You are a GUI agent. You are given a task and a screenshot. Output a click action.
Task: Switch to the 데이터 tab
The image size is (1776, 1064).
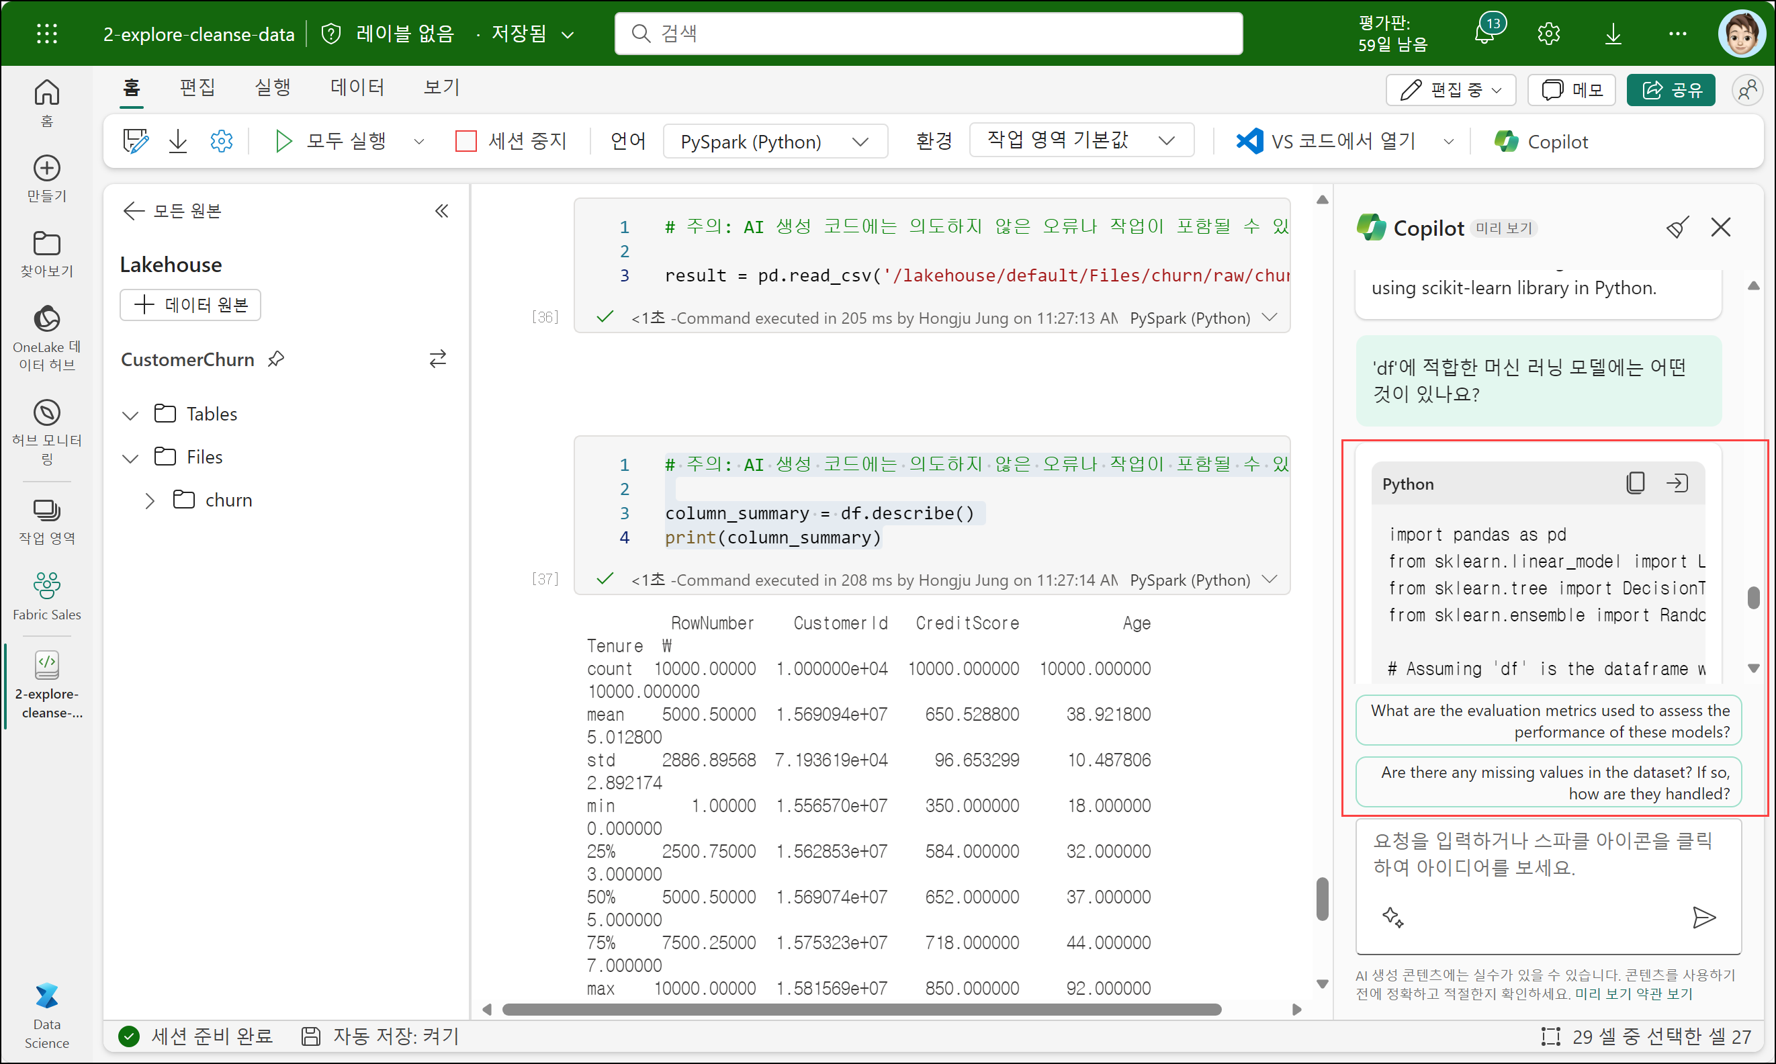tap(357, 87)
